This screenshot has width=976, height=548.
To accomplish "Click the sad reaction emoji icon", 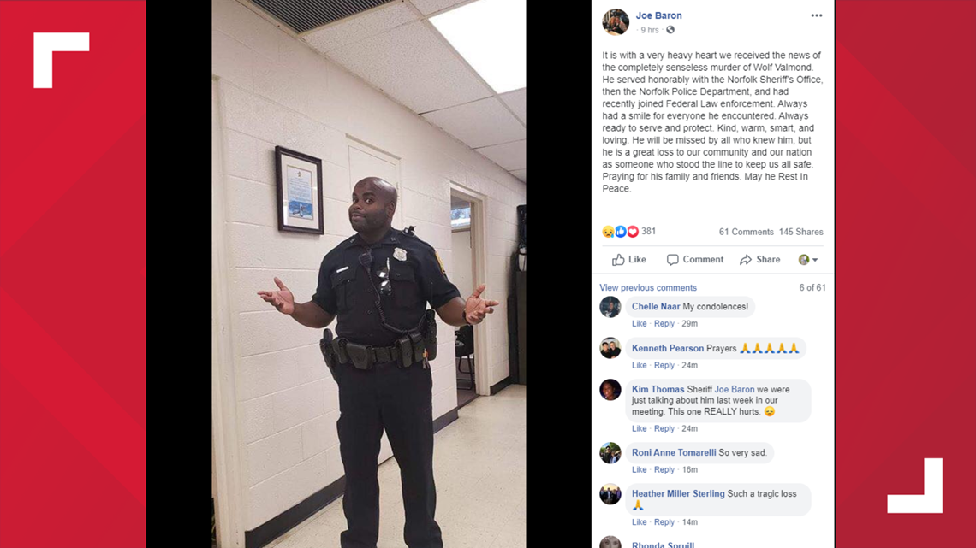I will (x=608, y=232).
